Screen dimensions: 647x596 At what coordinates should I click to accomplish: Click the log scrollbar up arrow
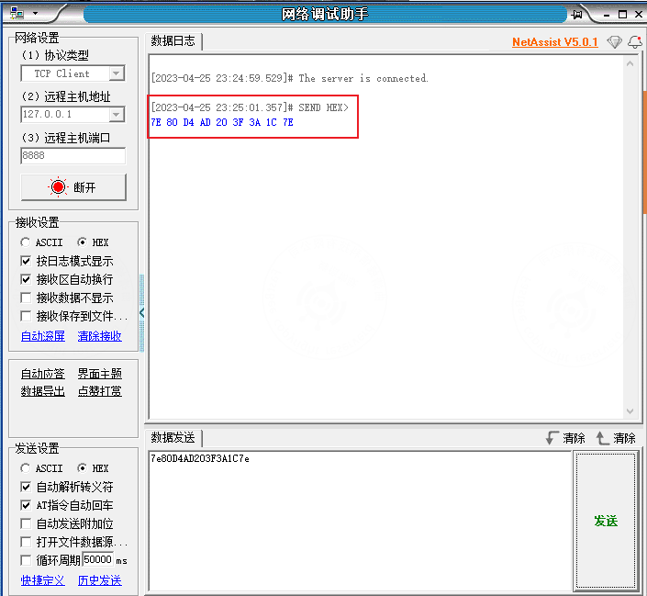tap(630, 63)
